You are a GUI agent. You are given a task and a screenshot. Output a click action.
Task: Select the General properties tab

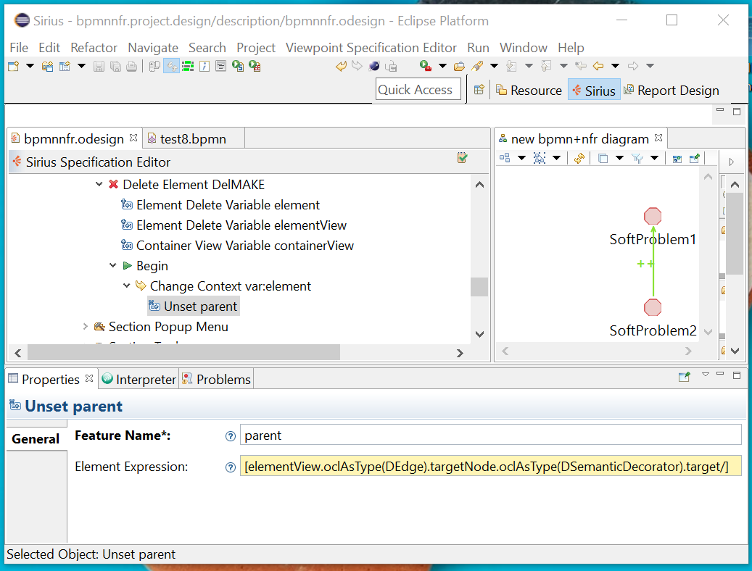point(36,438)
